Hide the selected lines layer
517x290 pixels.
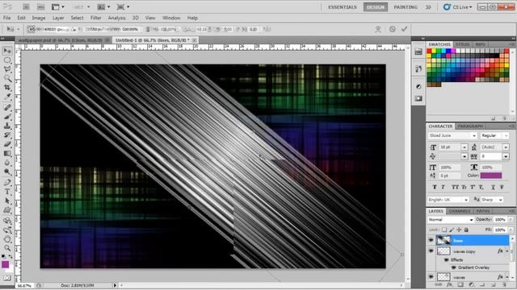431,240
